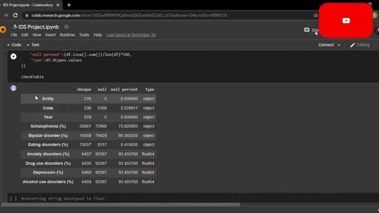Open the View menu
The height and width of the screenshot is (213, 379).
click(37, 35)
